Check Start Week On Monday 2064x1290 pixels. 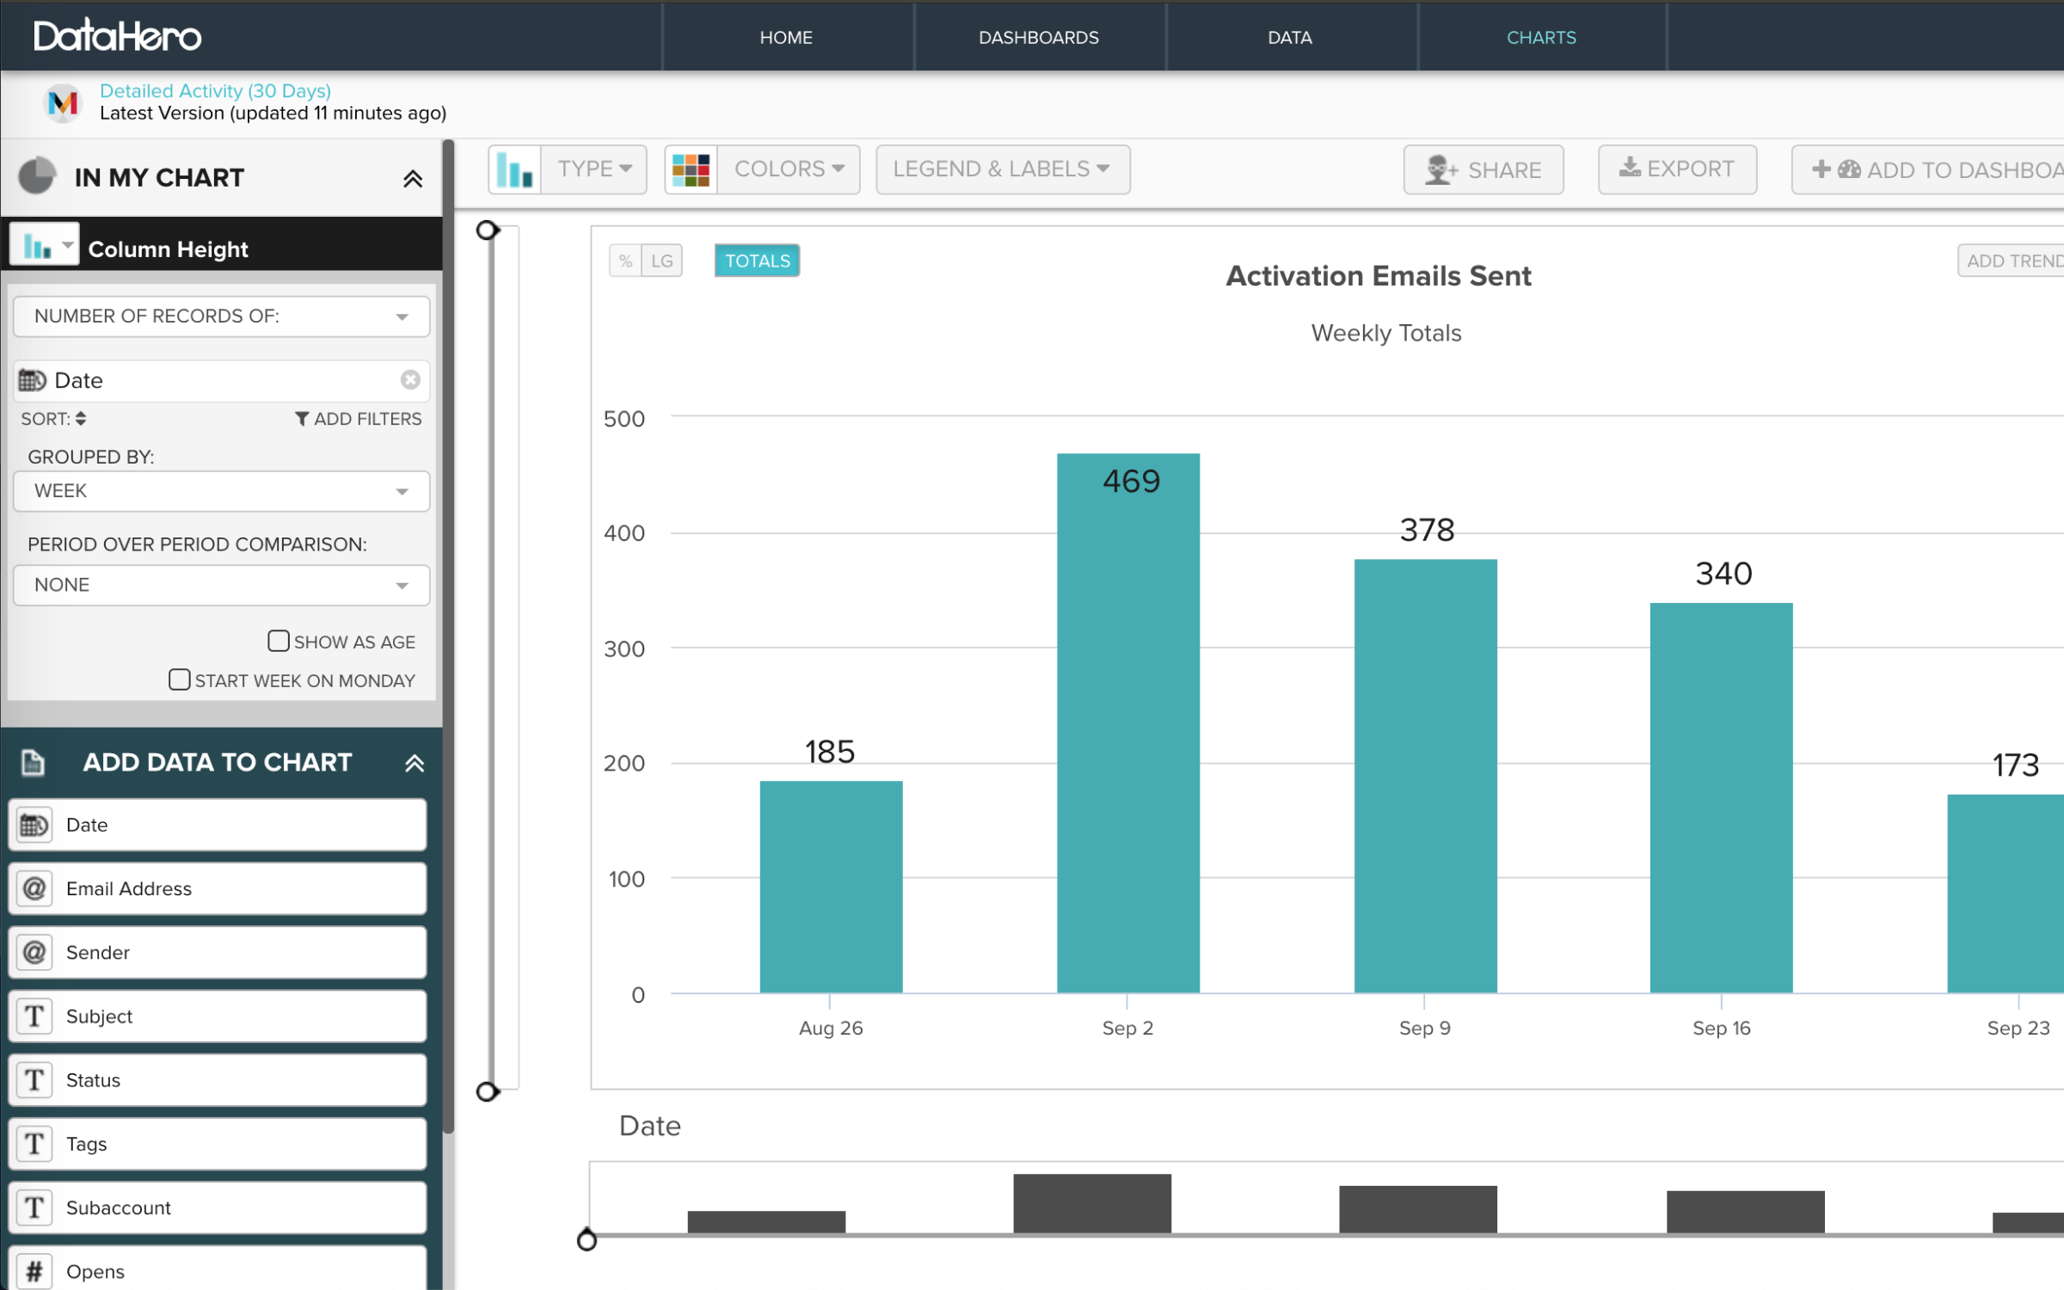tap(179, 679)
